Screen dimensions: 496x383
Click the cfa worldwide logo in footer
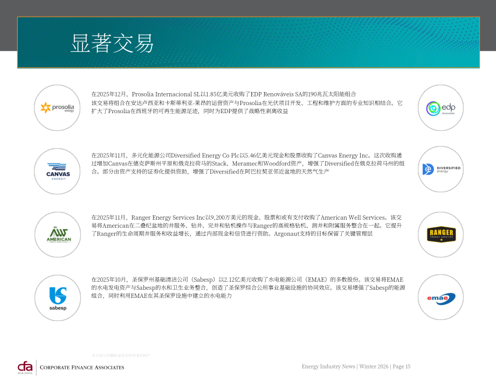25,367
